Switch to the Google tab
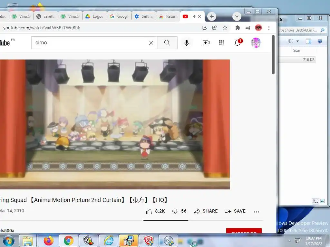Viewport: 330px width, 247px height. pos(119,16)
